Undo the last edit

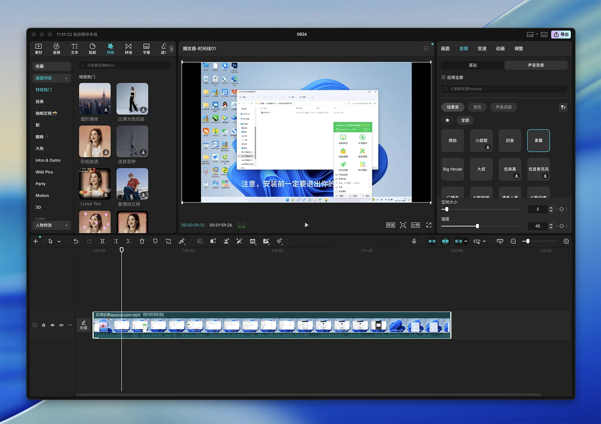coord(76,241)
